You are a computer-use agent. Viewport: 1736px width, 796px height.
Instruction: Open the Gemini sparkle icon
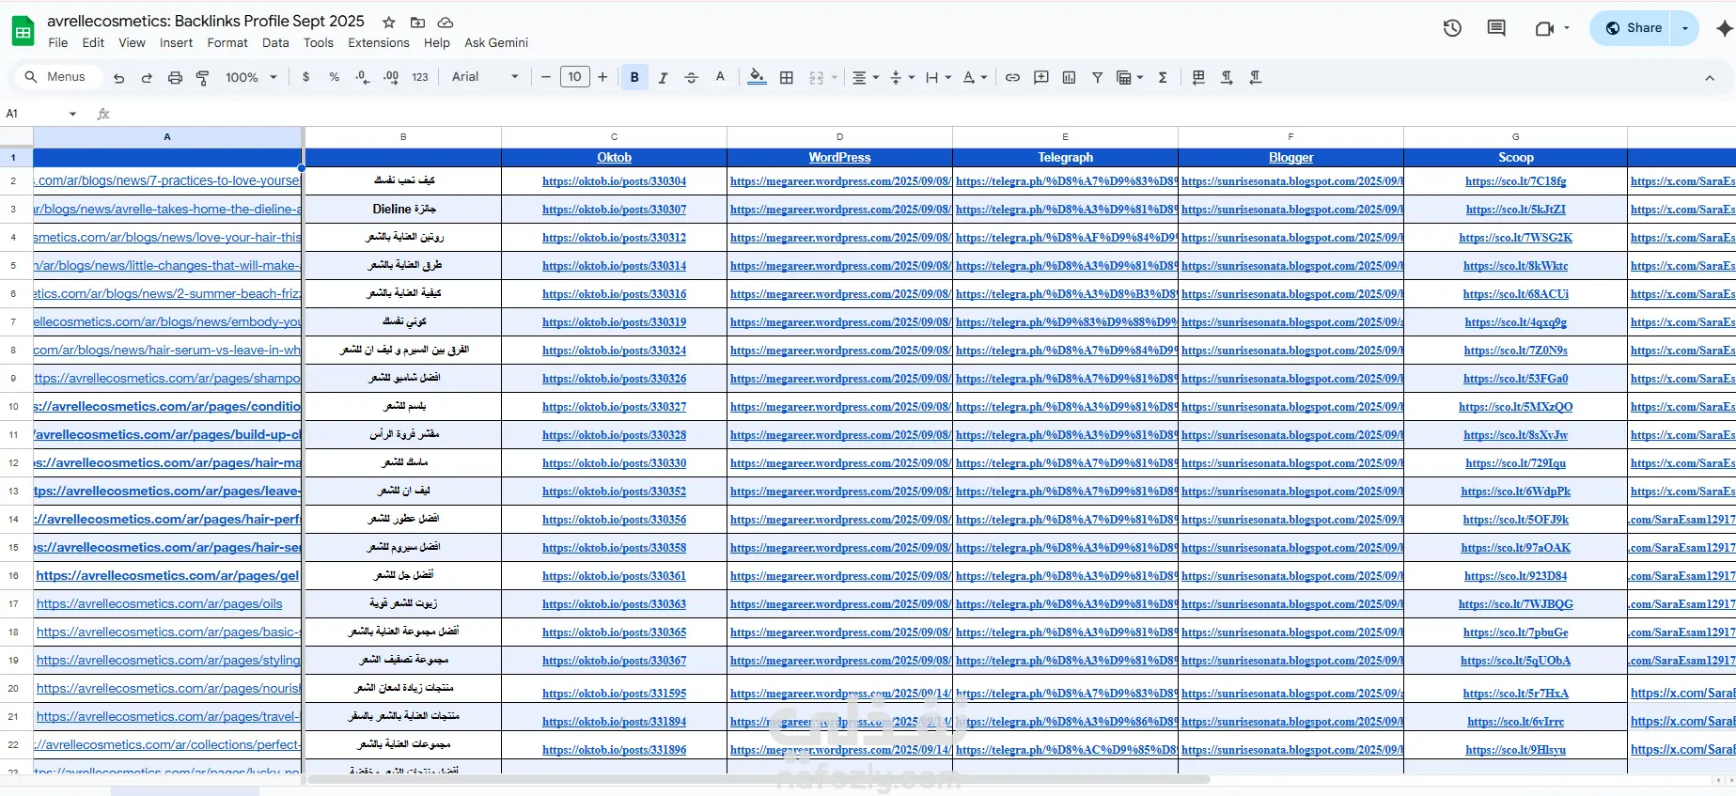[x=1724, y=28]
